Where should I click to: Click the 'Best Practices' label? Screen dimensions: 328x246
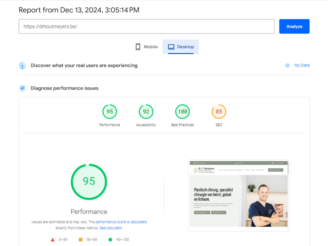pyautogui.click(x=182, y=125)
